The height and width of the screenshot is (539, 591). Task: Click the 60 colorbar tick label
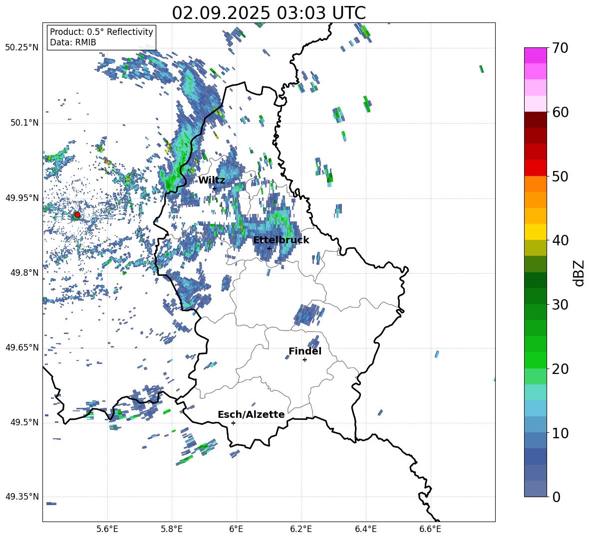(x=560, y=112)
